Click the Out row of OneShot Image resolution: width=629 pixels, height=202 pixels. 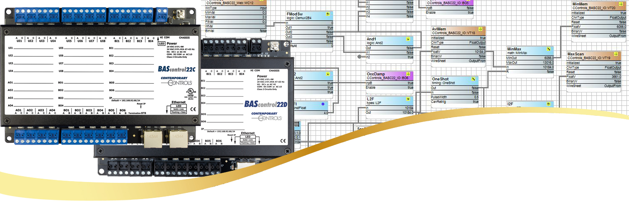point(455,88)
